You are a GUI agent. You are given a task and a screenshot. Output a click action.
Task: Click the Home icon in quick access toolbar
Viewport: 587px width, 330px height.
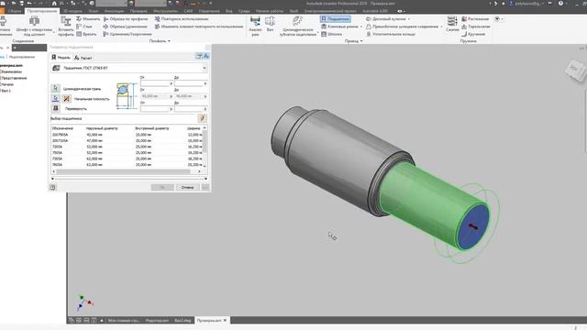coord(54,4)
